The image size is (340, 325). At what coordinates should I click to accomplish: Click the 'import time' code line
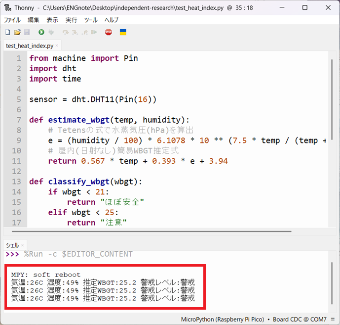(55, 79)
